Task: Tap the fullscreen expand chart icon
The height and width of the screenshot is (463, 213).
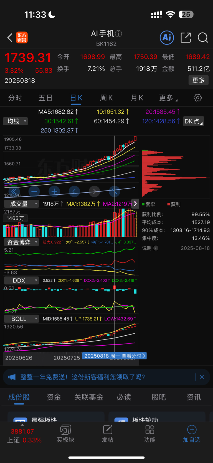Action: pyautogui.click(x=114, y=191)
